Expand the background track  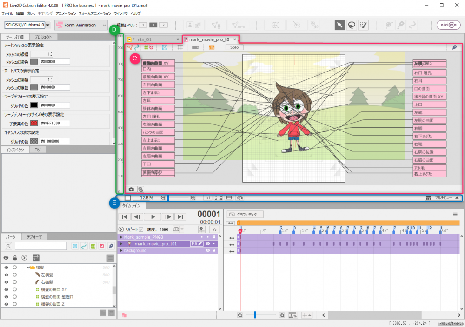pyautogui.click(x=121, y=250)
